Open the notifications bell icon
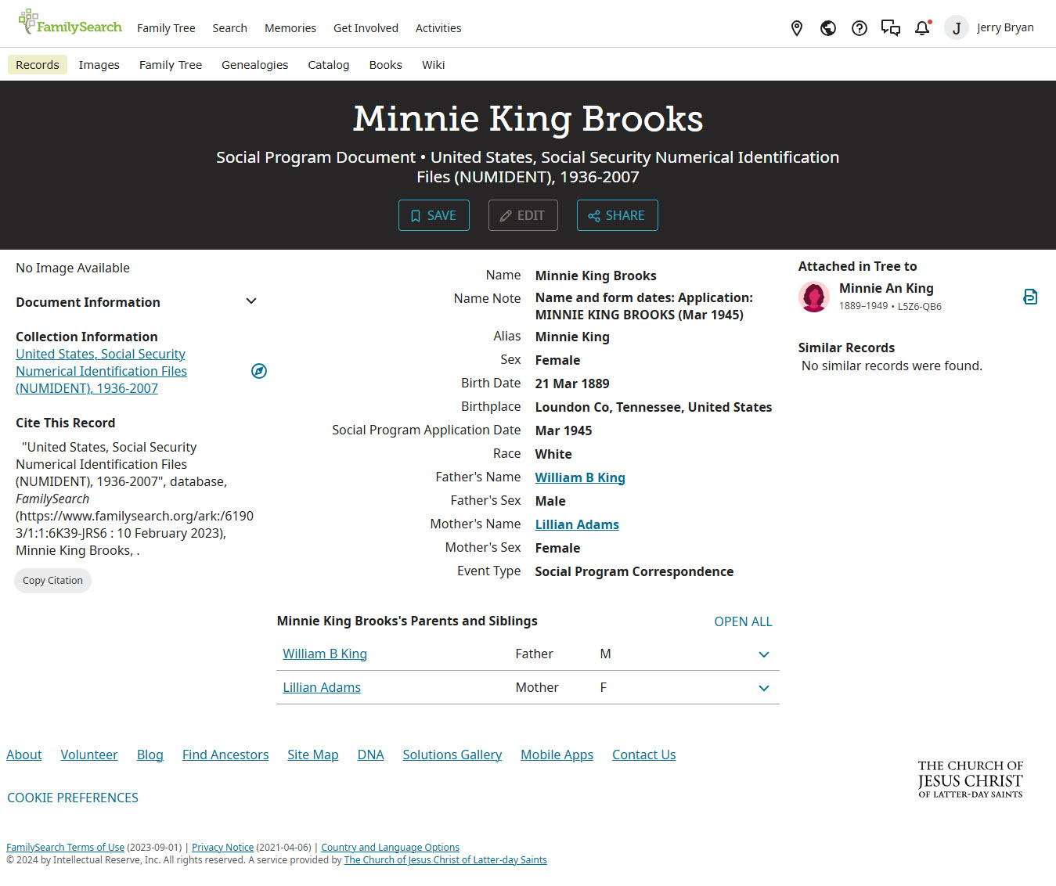The width and height of the screenshot is (1056, 886). tap(922, 28)
